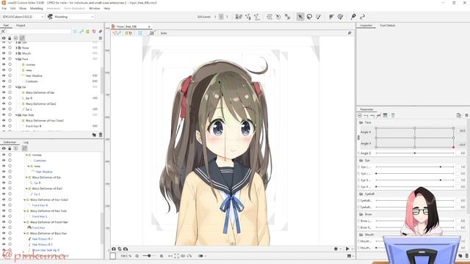Click the Angle Z parameter slider
This screenshot has height=264, width=470.
point(414,153)
